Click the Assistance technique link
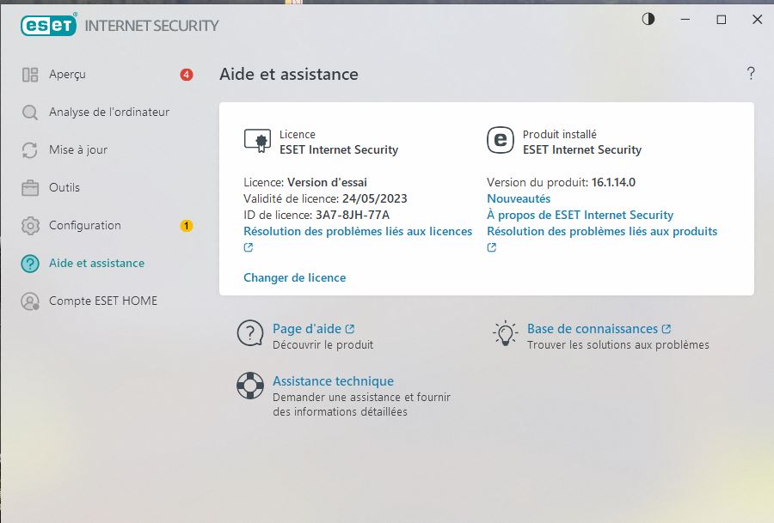774x523 pixels. coord(333,381)
